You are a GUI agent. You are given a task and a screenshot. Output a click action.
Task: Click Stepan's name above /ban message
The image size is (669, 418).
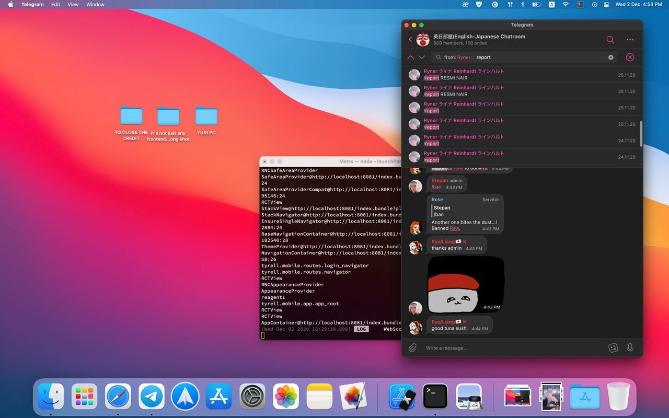coord(440,181)
